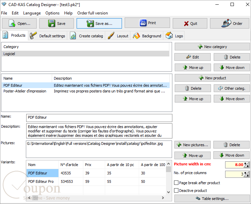Click the trash can on category Delete

pyautogui.click(x=226, y=57)
